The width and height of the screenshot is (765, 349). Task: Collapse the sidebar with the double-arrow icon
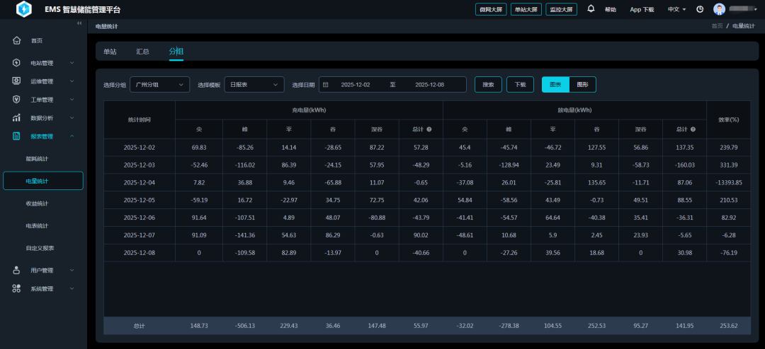pos(79,24)
